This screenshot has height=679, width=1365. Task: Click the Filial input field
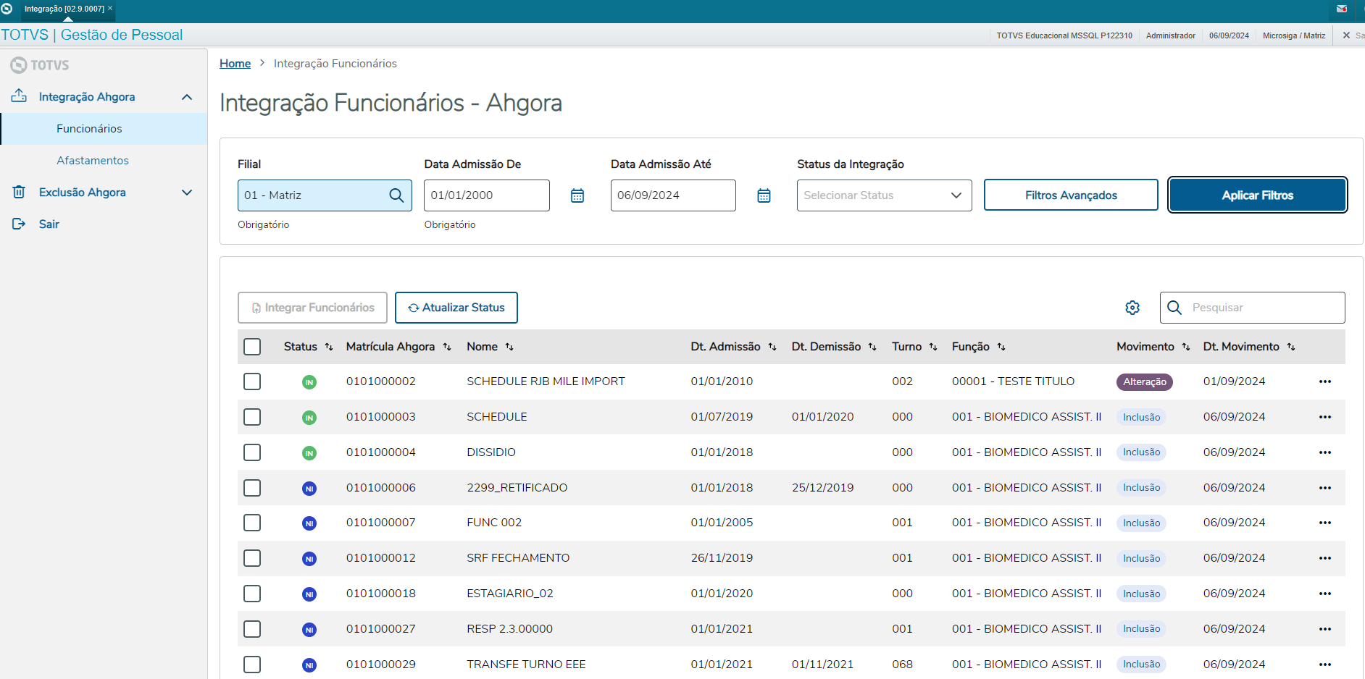(x=325, y=195)
